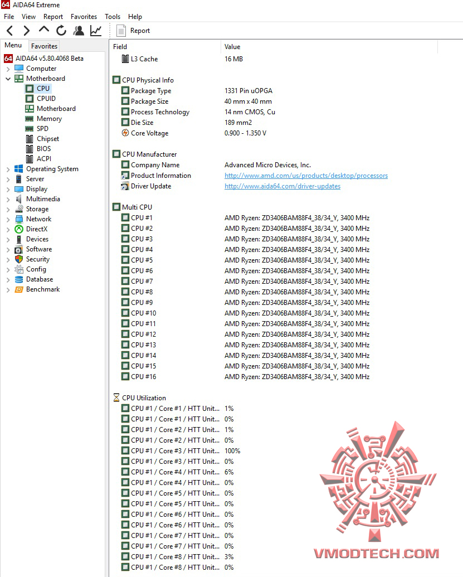Screen dimensions: 463x577
Task: Expand the Computer tree node
Action: point(8,69)
